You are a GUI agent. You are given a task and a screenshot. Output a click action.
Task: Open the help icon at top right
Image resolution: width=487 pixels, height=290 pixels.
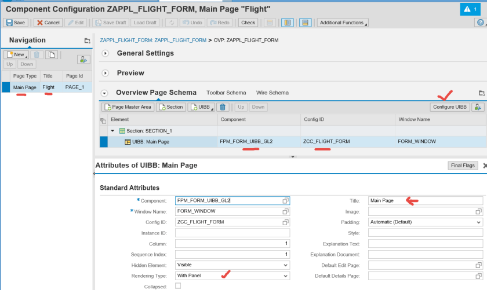click(479, 23)
